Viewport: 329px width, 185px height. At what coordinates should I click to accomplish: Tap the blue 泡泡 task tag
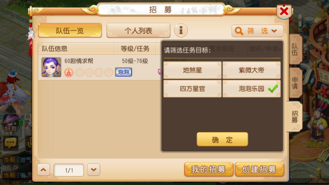click(124, 72)
